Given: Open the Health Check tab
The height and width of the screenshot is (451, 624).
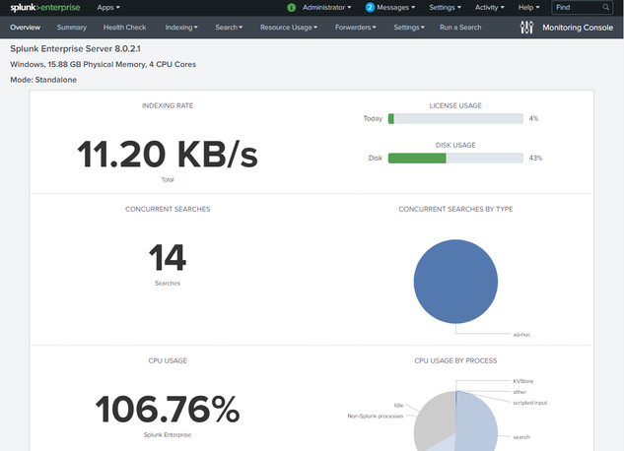Looking at the screenshot, I should (124, 28).
